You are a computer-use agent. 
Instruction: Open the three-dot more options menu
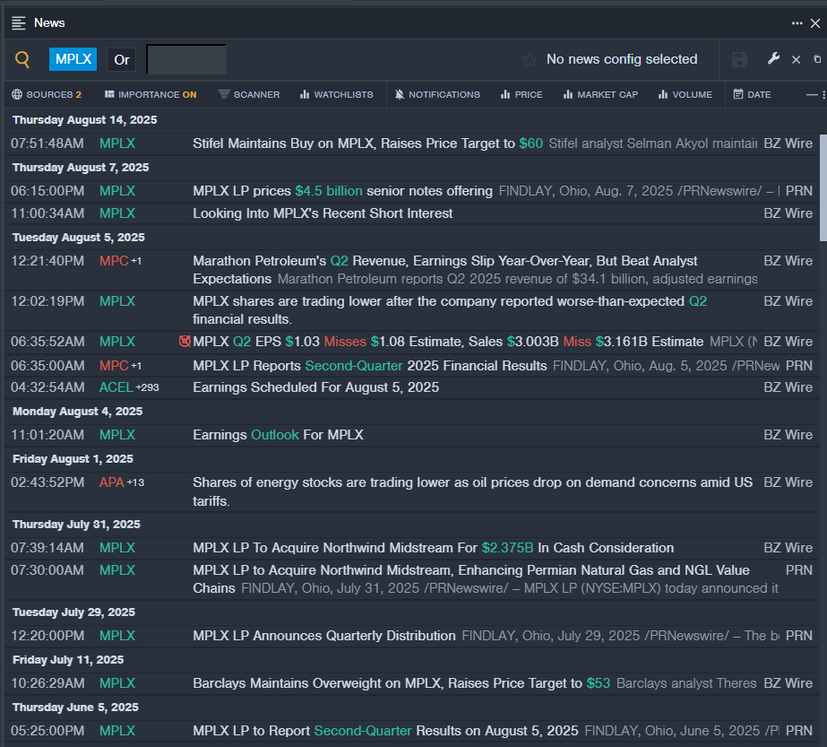pyautogui.click(x=797, y=23)
